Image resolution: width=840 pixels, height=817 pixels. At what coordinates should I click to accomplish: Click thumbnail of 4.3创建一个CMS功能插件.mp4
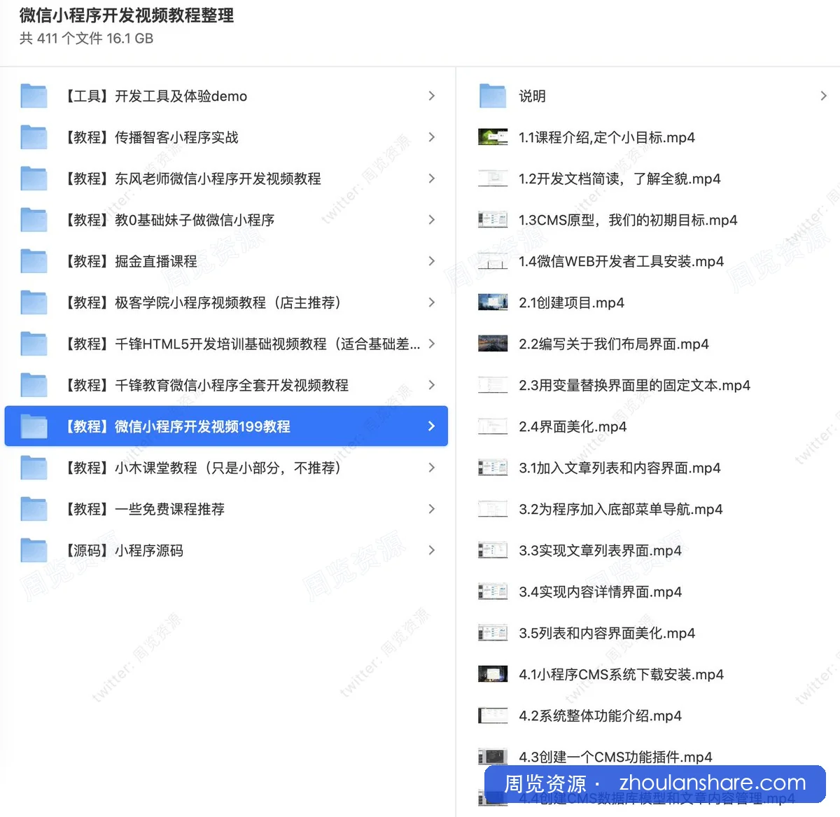(493, 757)
